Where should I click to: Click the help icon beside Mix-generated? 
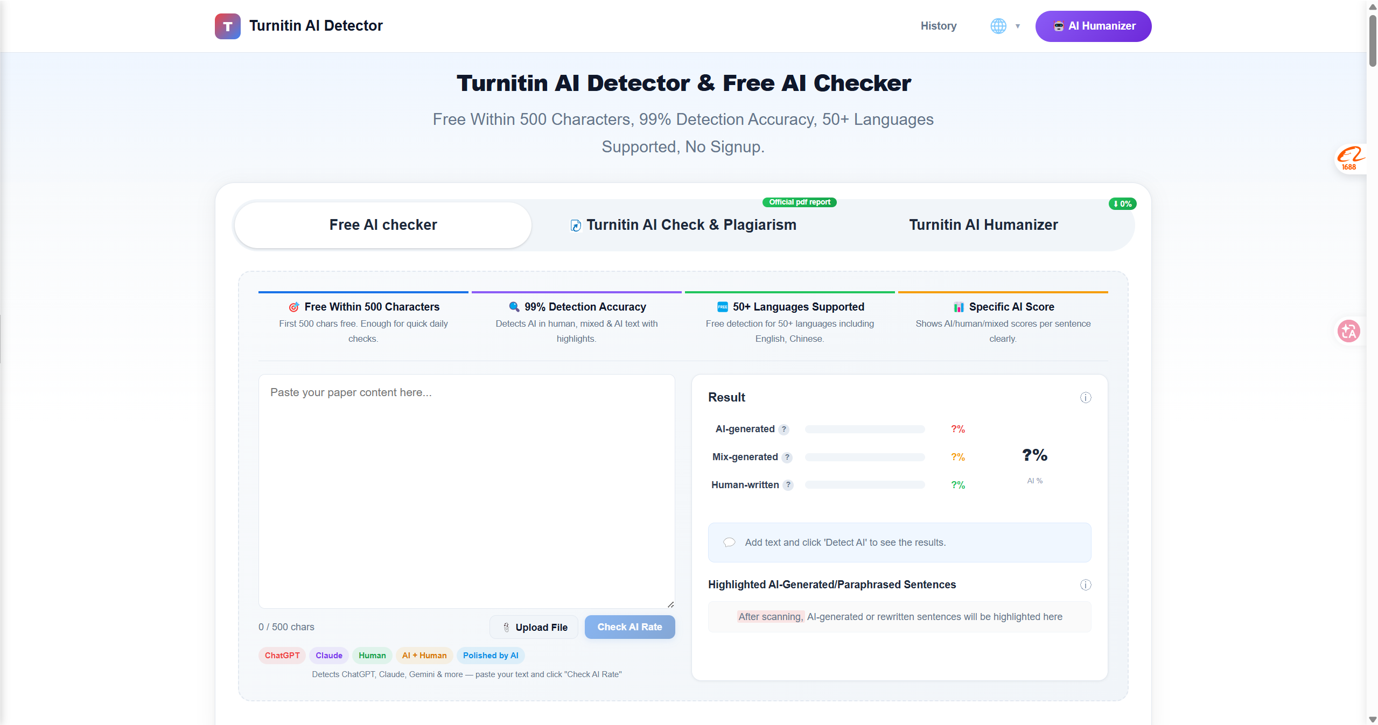coord(787,457)
